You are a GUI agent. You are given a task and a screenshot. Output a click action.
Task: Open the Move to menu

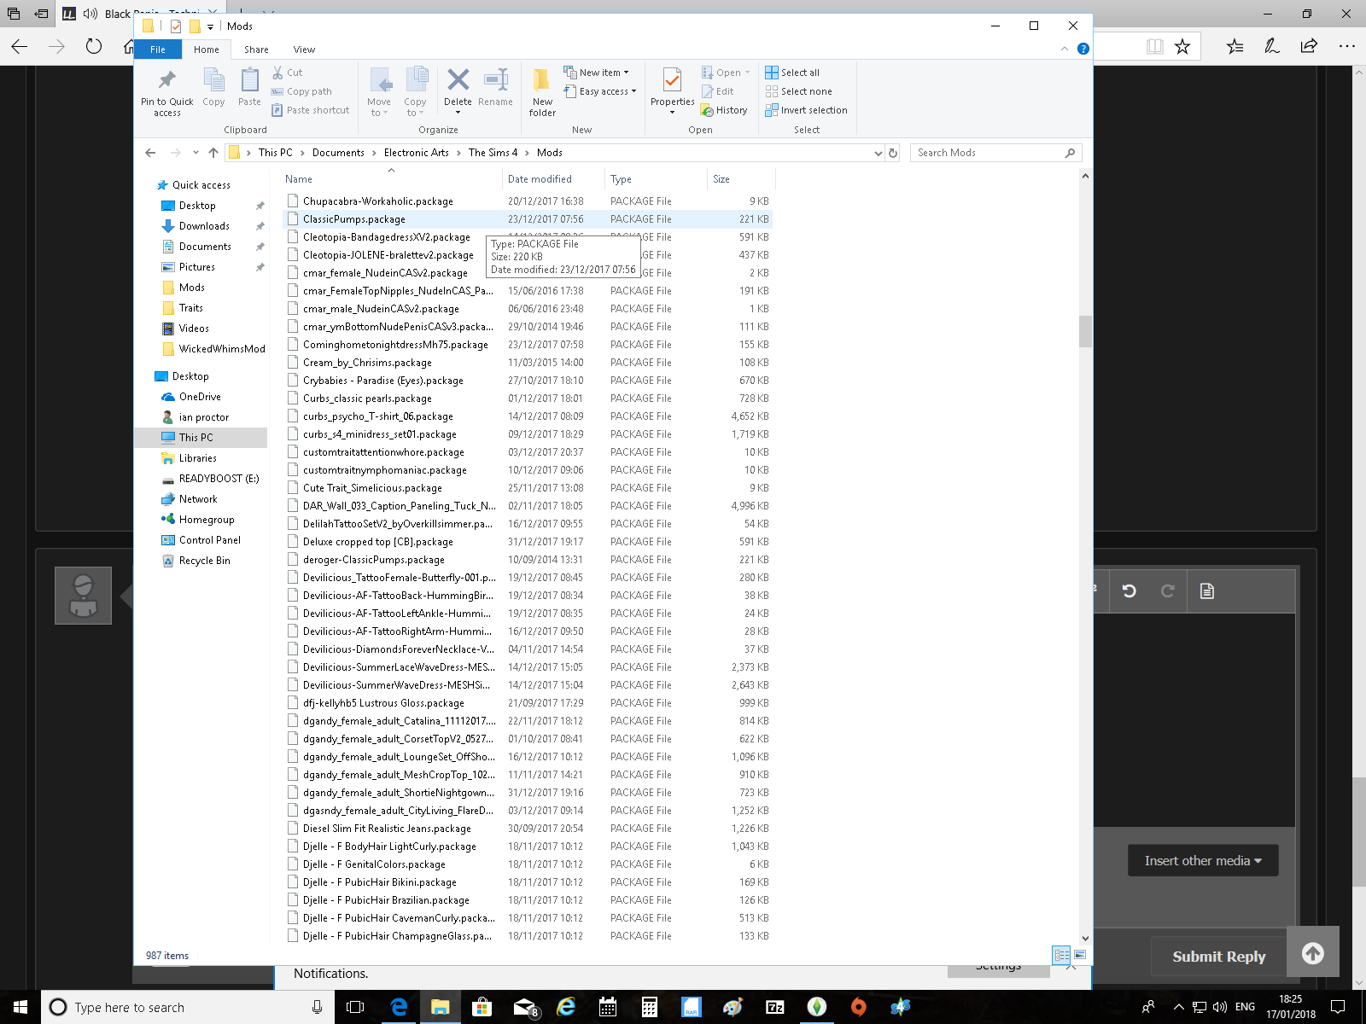(379, 92)
